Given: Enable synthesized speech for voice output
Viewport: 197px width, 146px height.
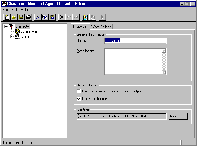Looking at the screenshot, I should (79, 91).
